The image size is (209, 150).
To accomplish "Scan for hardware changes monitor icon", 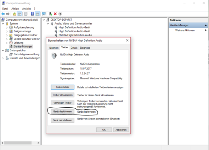I will [44, 14].
